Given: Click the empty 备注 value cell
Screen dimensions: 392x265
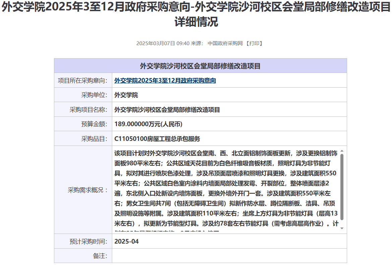Looking at the screenshot, I should [229, 256].
